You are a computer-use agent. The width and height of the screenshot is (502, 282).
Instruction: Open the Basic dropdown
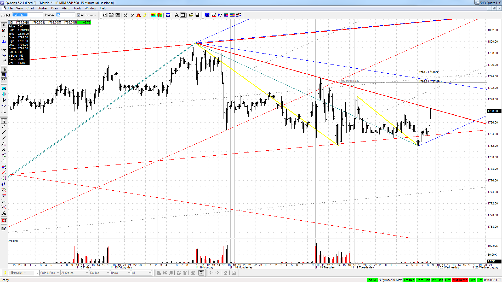coord(120,273)
